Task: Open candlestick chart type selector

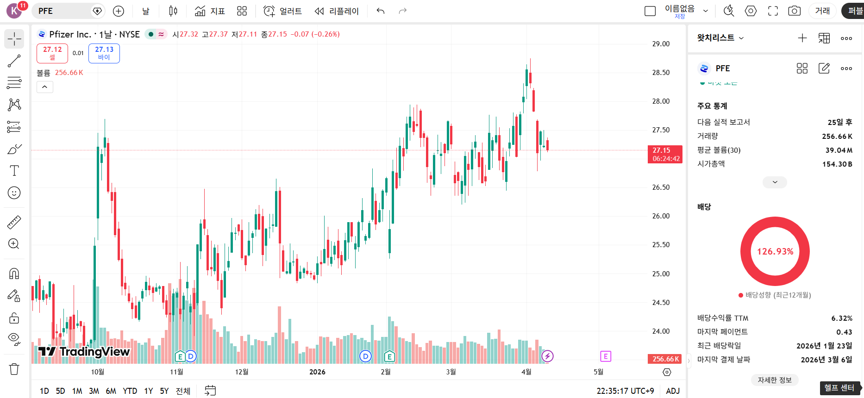Action: [173, 11]
